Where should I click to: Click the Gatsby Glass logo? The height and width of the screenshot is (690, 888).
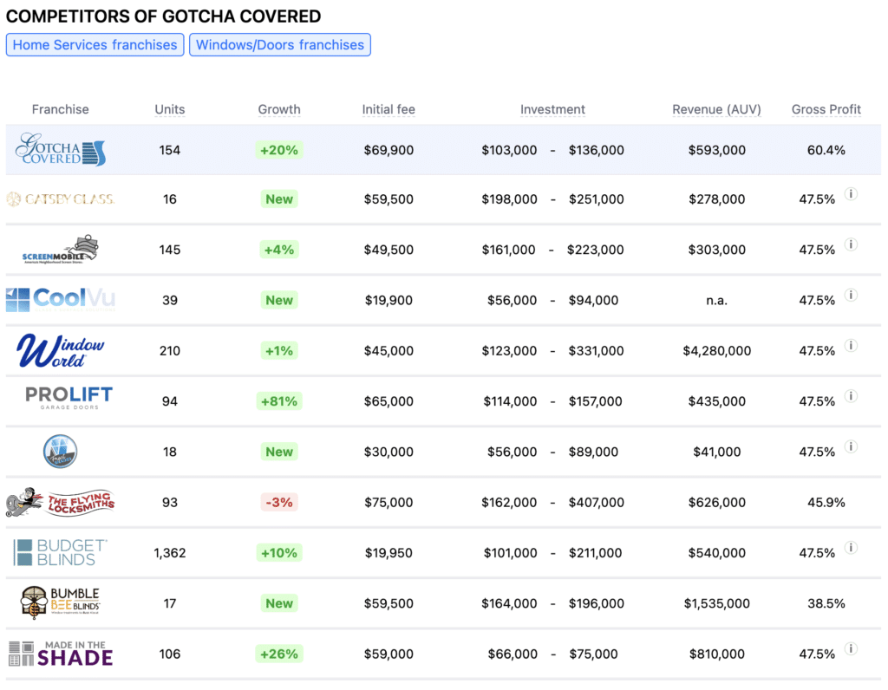[61, 199]
